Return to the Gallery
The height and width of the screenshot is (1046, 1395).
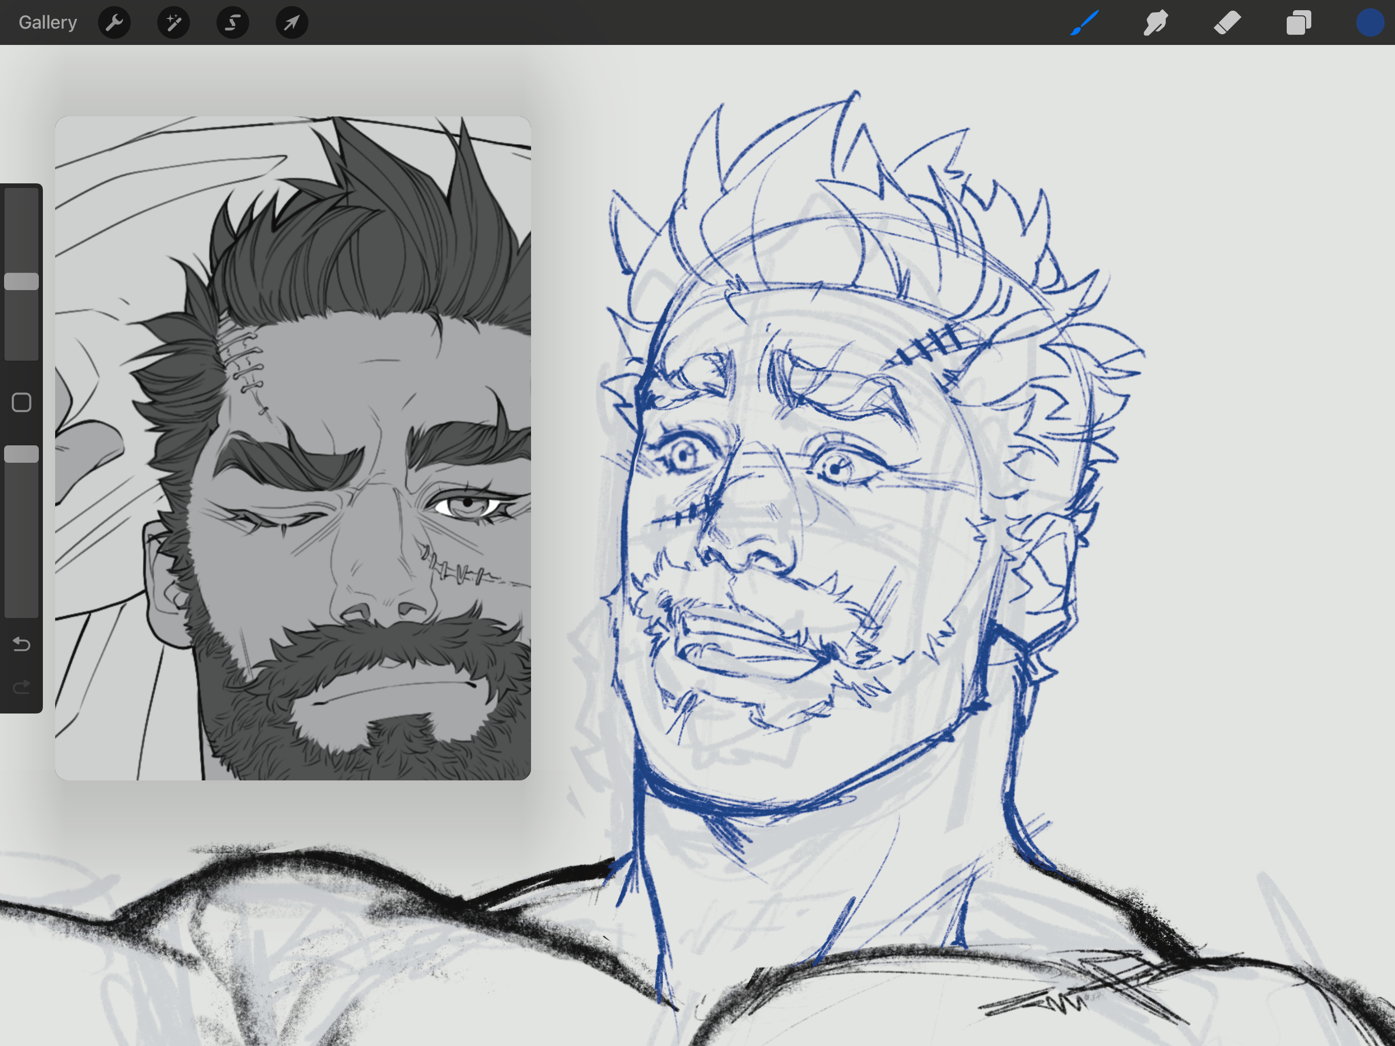tap(48, 22)
